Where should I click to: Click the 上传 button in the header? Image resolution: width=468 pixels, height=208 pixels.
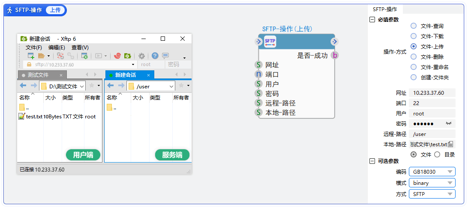[x=56, y=10]
